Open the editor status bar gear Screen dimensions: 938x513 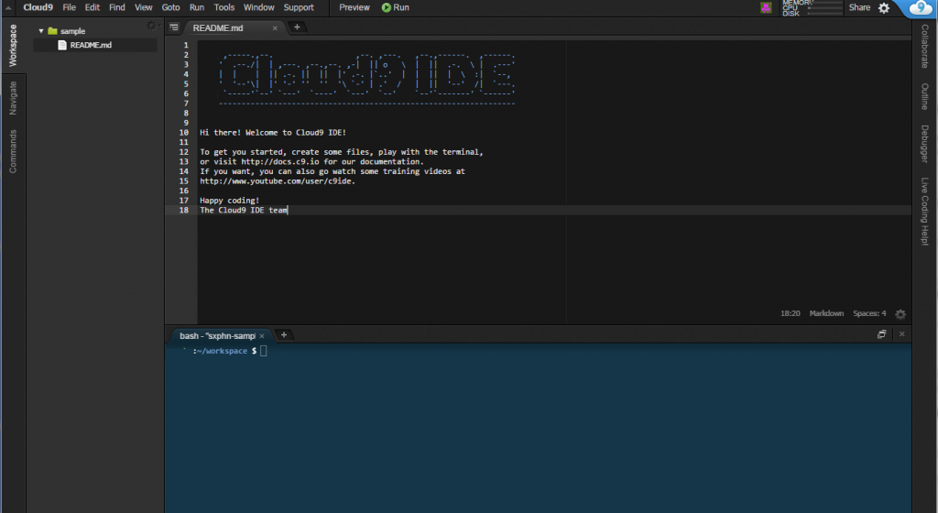point(900,313)
